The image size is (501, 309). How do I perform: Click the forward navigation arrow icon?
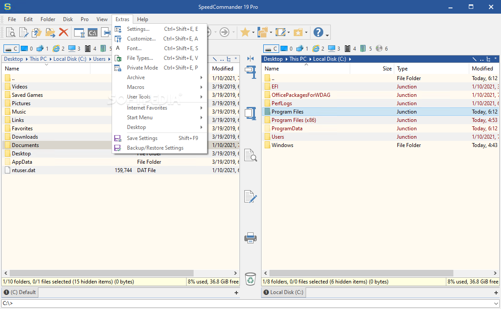224,32
